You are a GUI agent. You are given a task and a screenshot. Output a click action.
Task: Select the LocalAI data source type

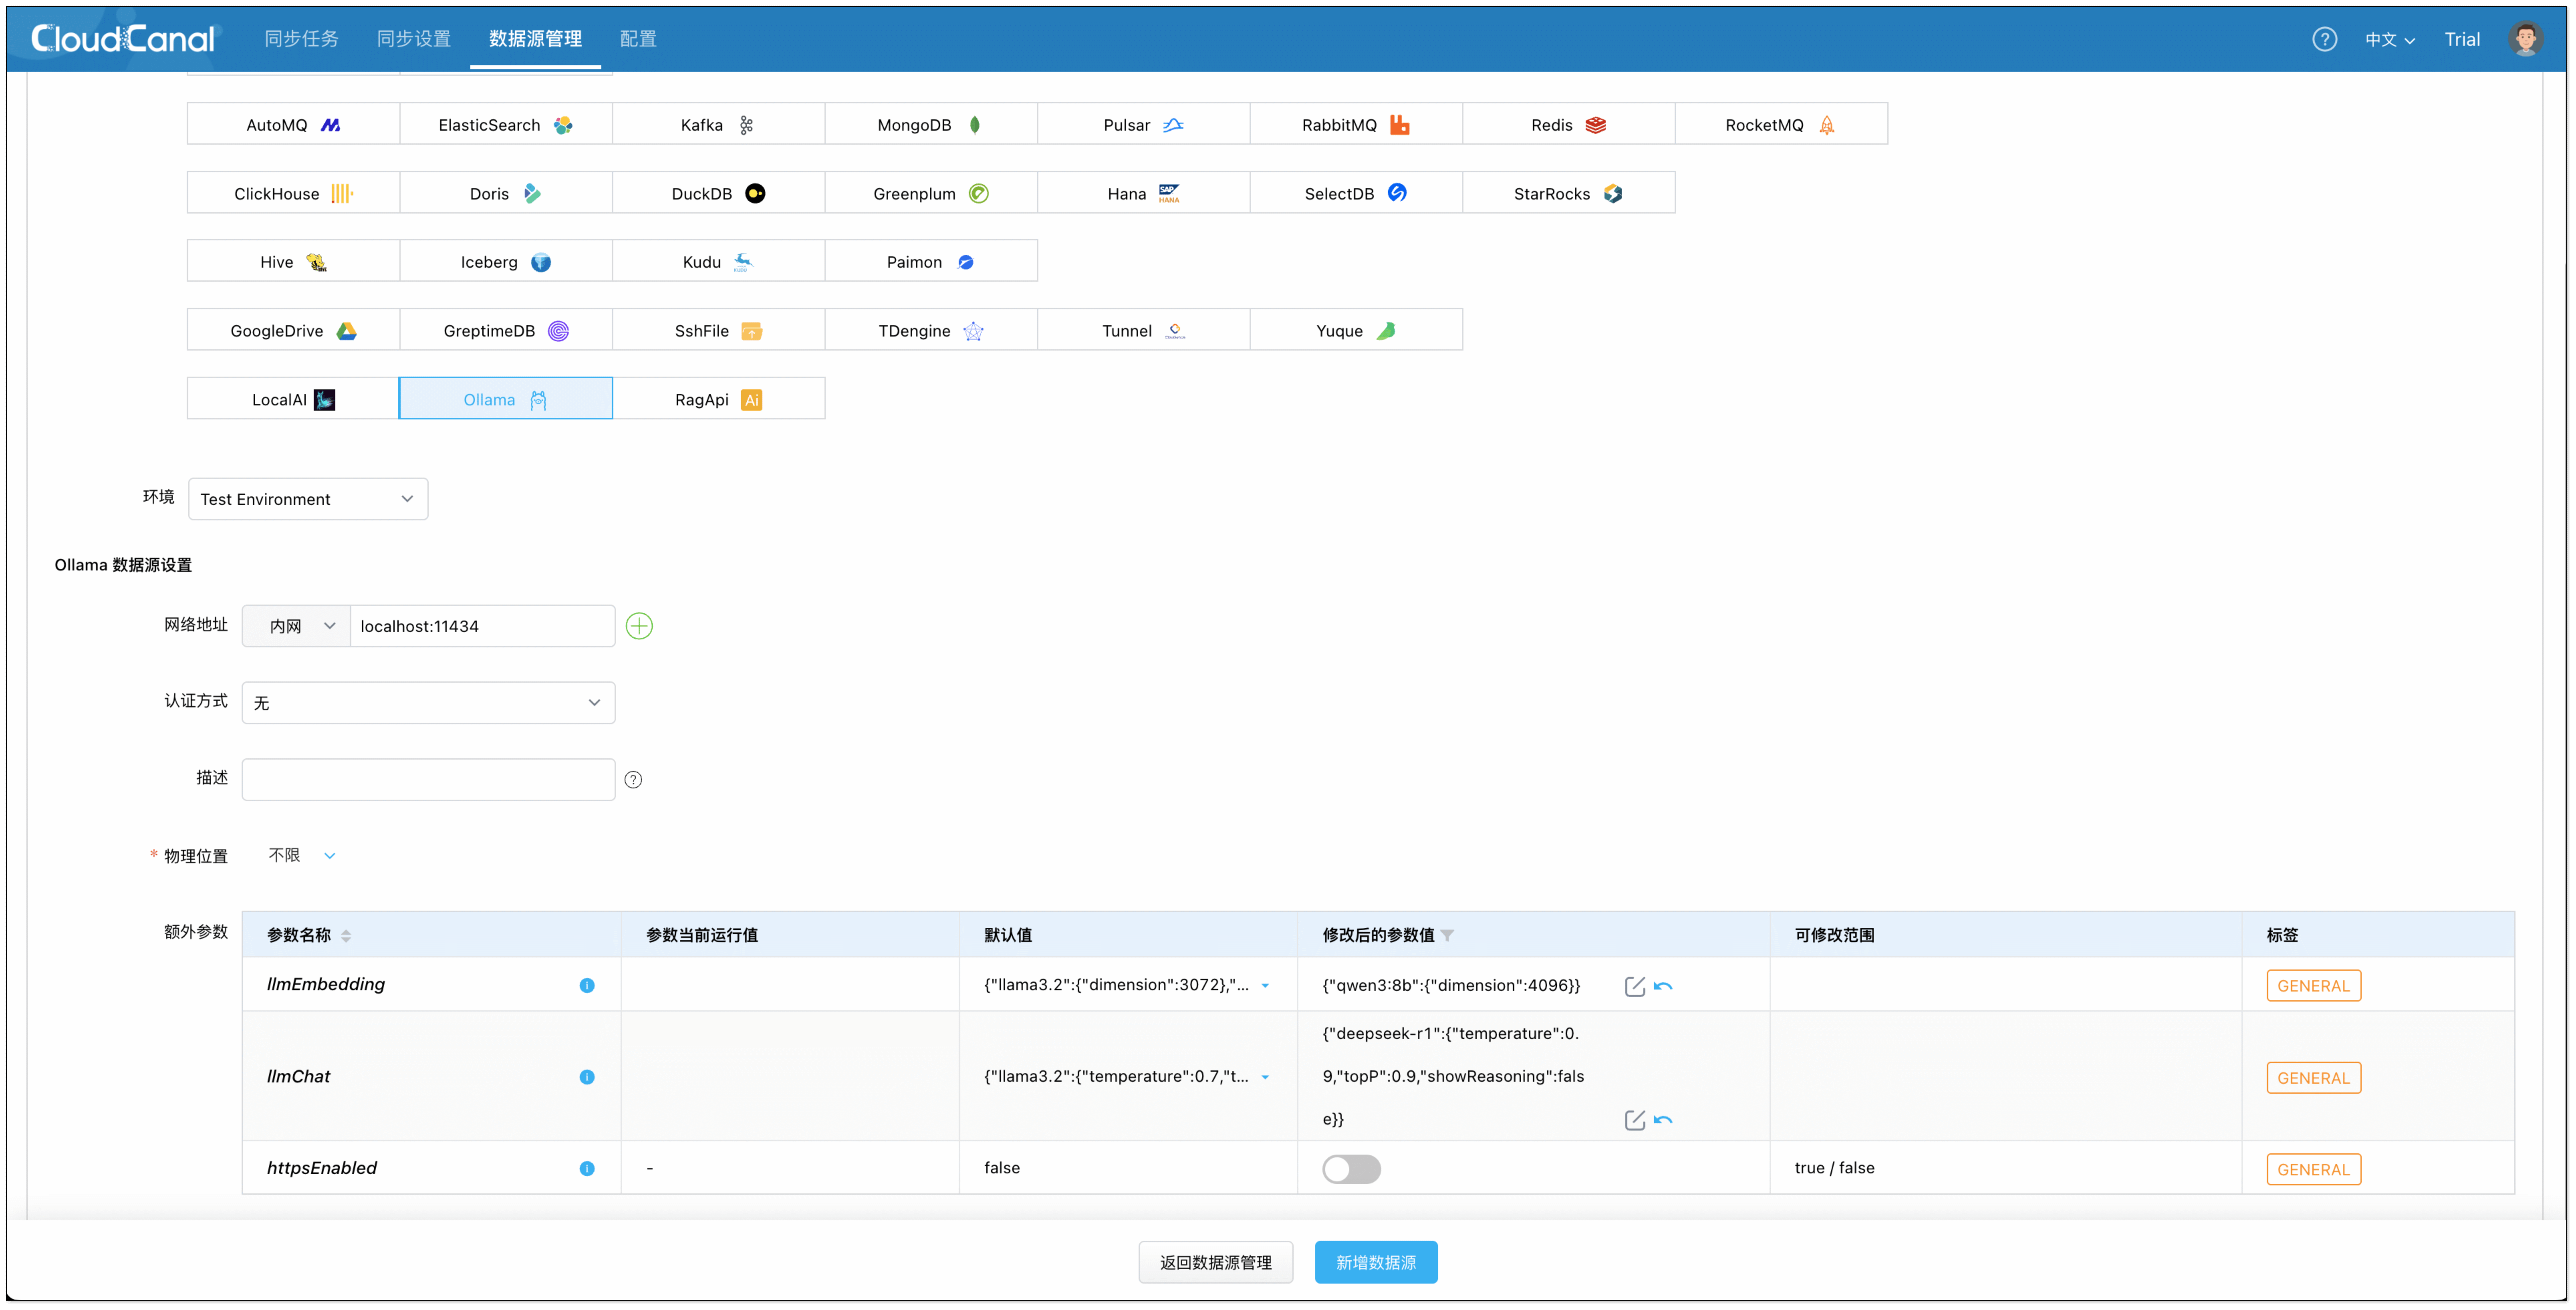293,399
